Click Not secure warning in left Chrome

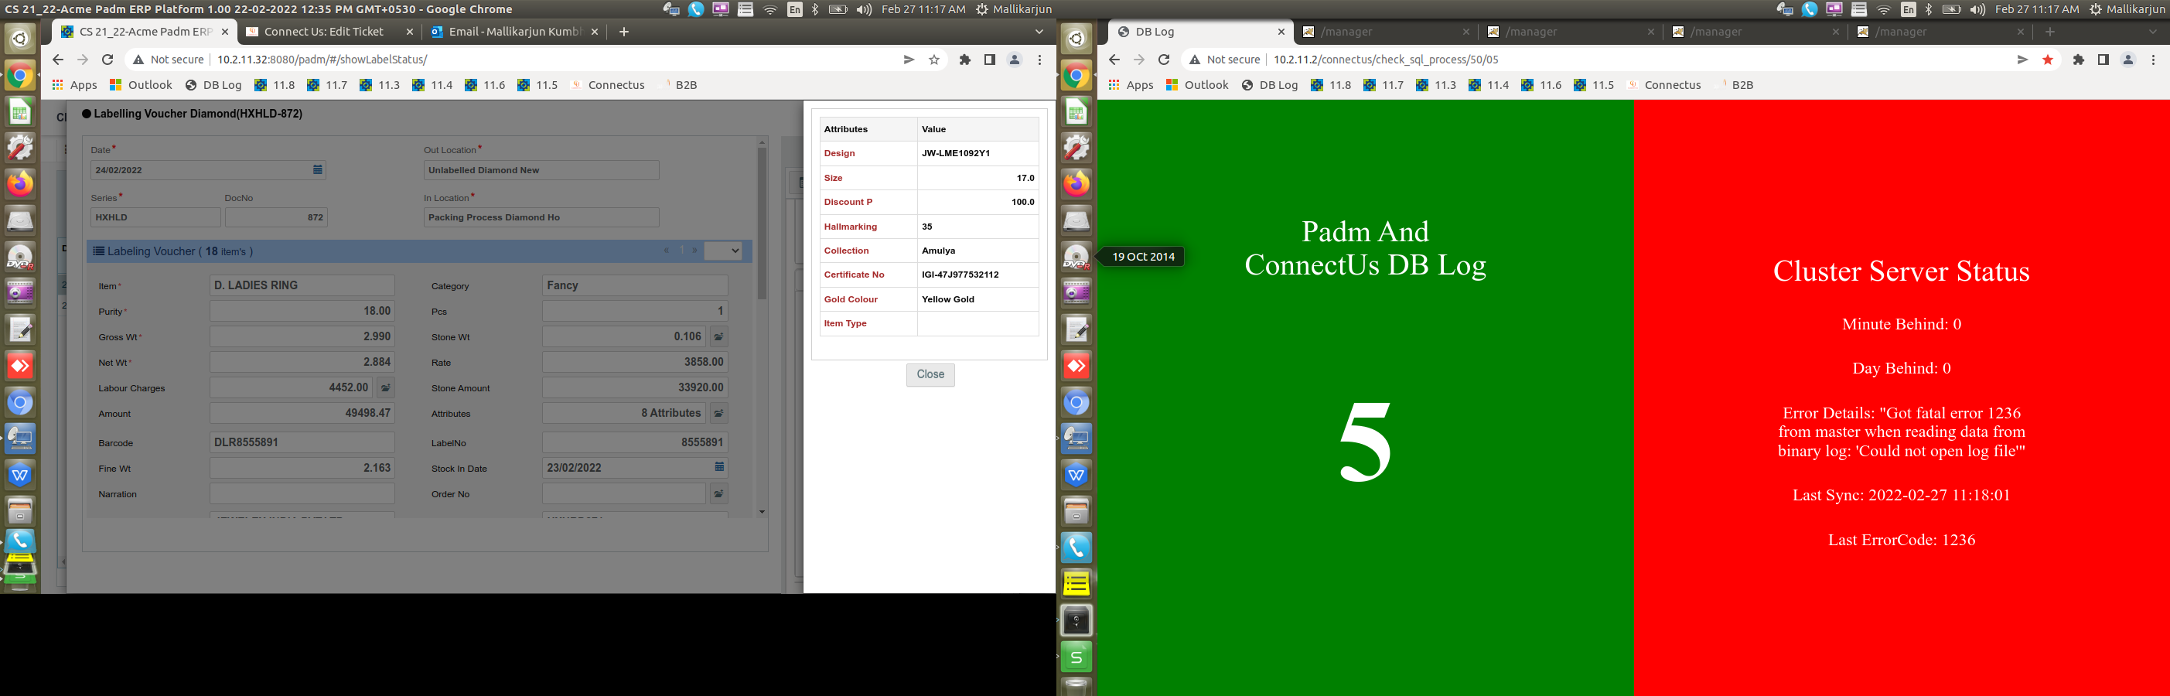click(x=168, y=60)
